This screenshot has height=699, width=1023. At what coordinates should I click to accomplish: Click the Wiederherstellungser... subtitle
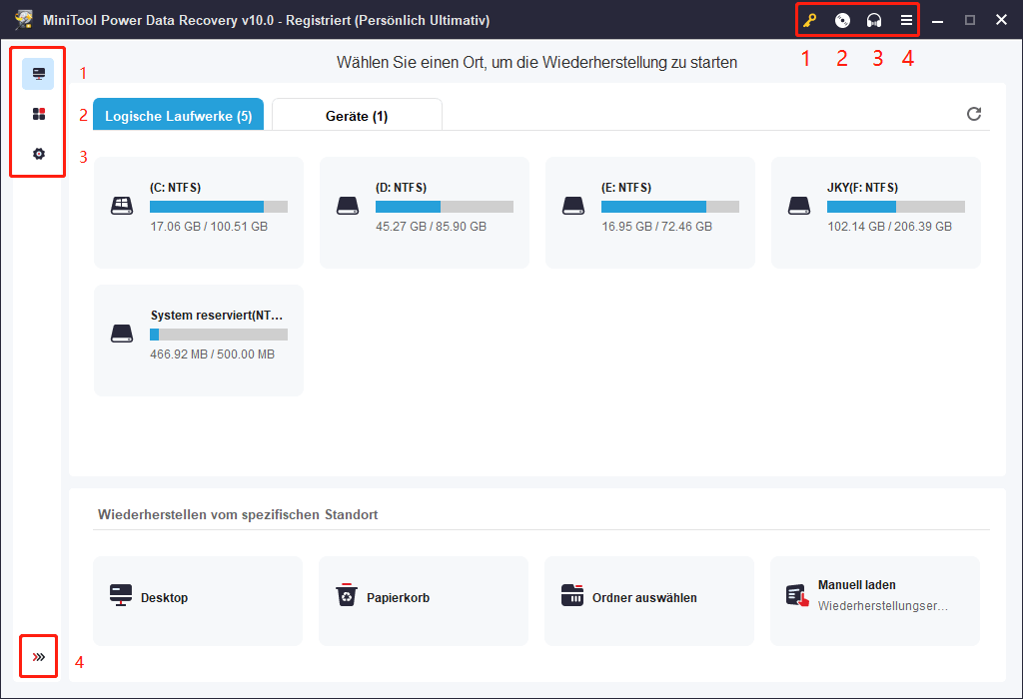tap(883, 606)
